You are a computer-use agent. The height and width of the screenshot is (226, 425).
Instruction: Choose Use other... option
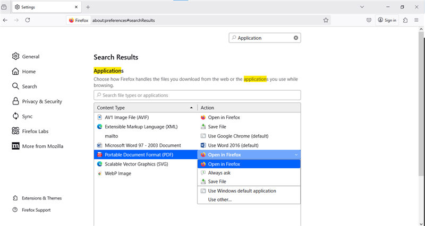click(x=249, y=199)
